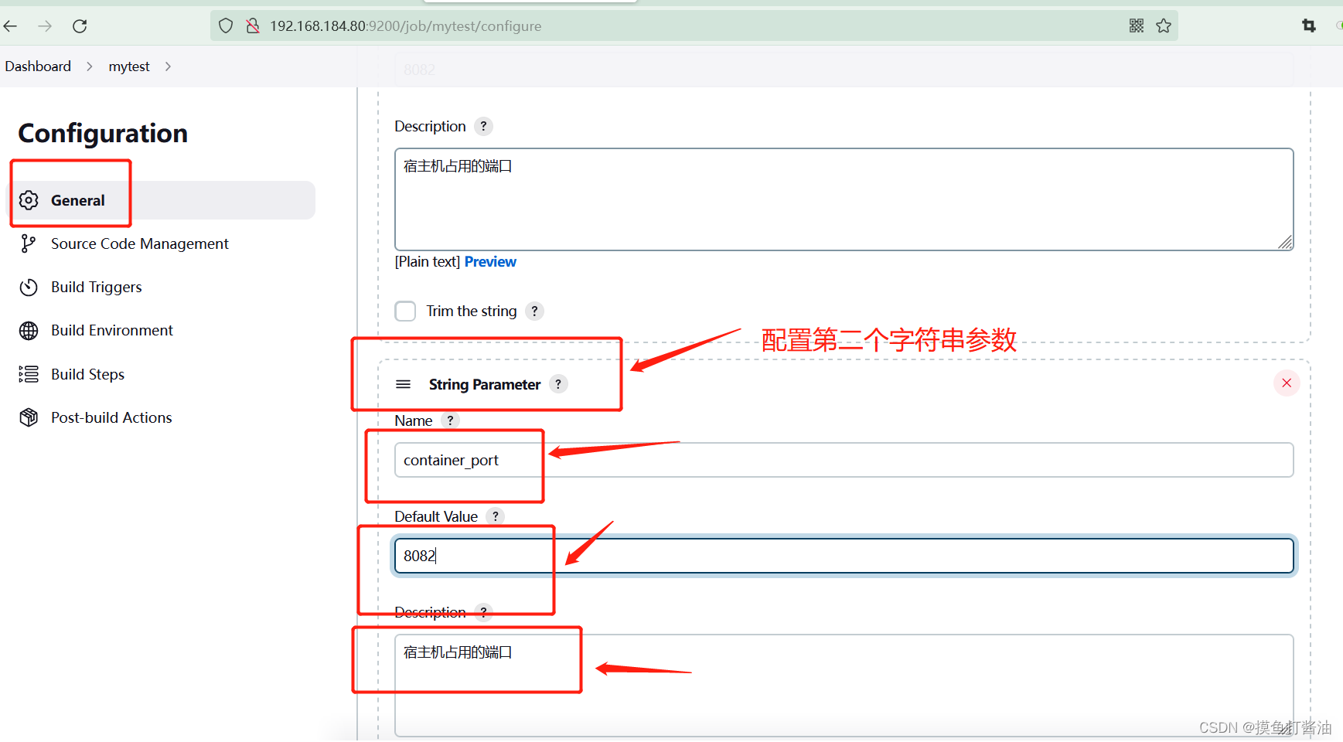Click the browser URL address bar
The width and height of the screenshot is (1343, 742).
[x=696, y=26]
